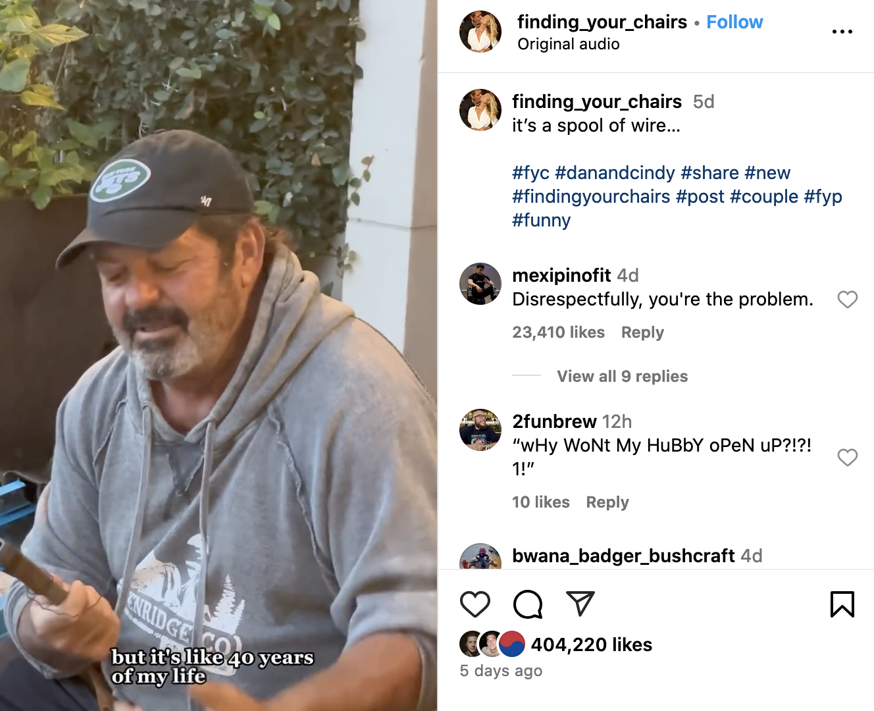Reply to 2funbrew's comment
Screen dimensions: 874x711
(607, 502)
